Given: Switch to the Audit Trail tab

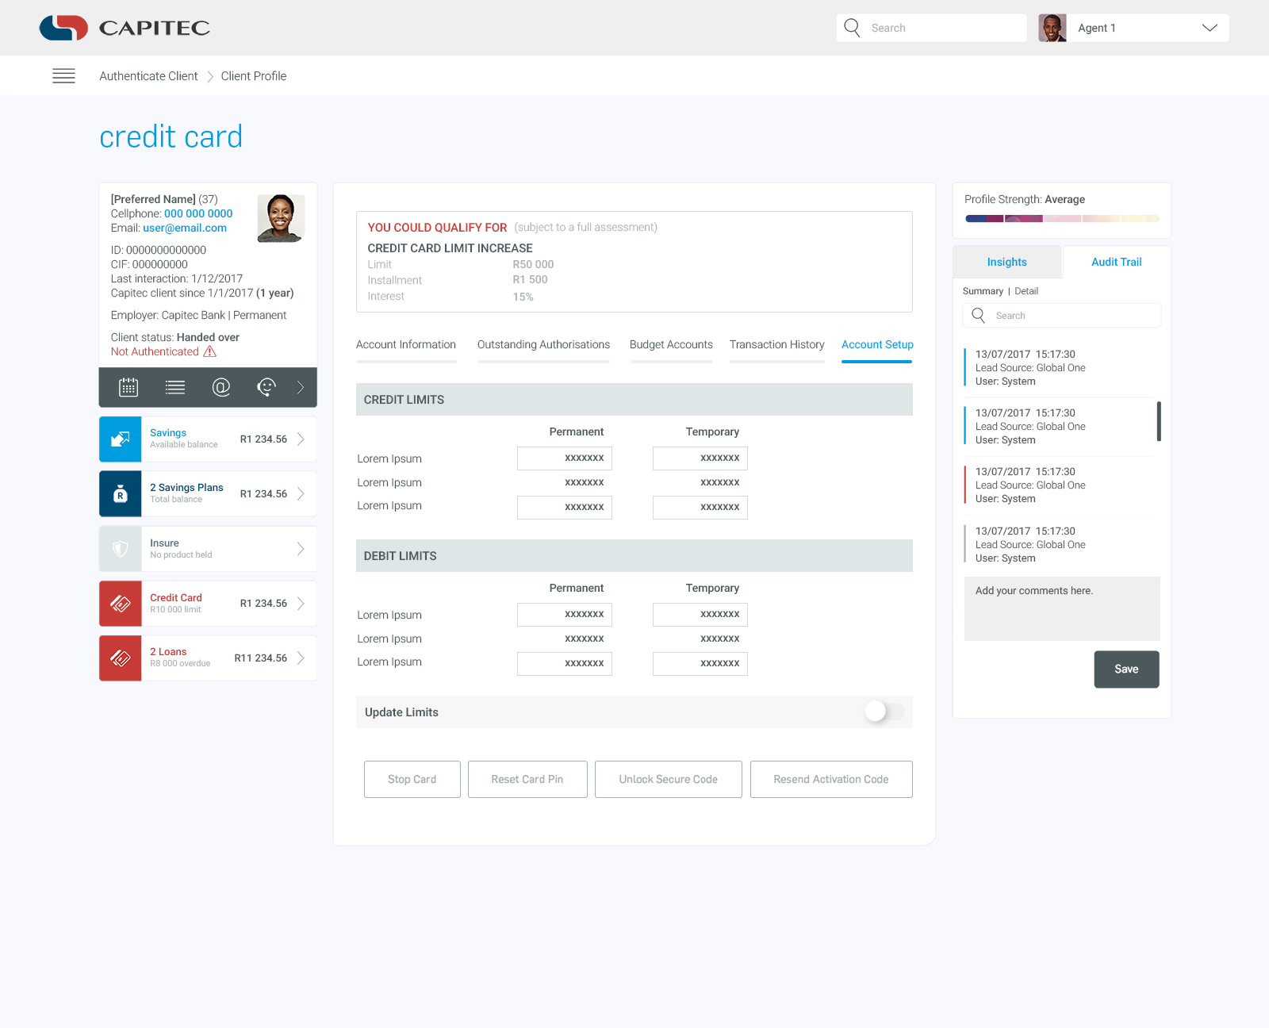Looking at the screenshot, I should point(1117,262).
